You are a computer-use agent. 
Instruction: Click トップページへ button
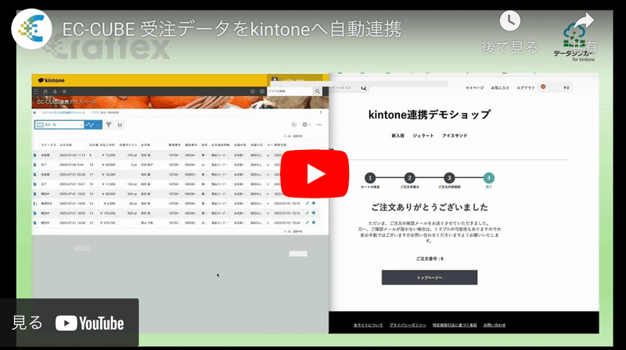(x=430, y=277)
